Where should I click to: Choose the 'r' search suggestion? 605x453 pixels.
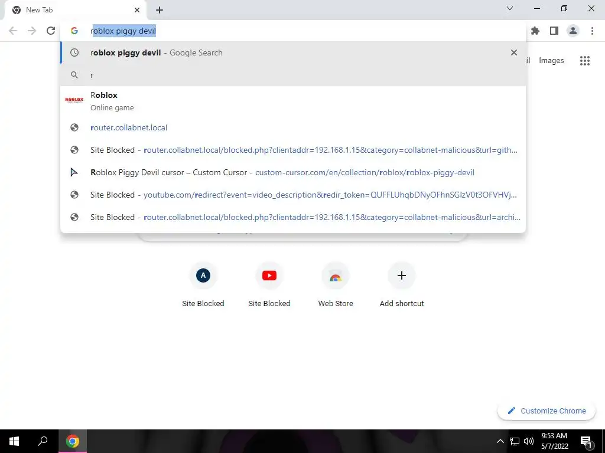(x=293, y=75)
